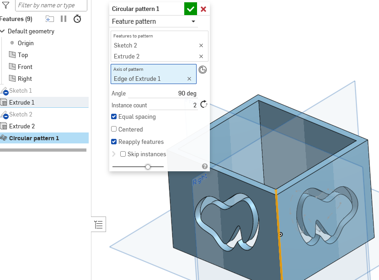Click the mate connector icon beside axis field
Screen dimensions: 379x280
coord(203,70)
